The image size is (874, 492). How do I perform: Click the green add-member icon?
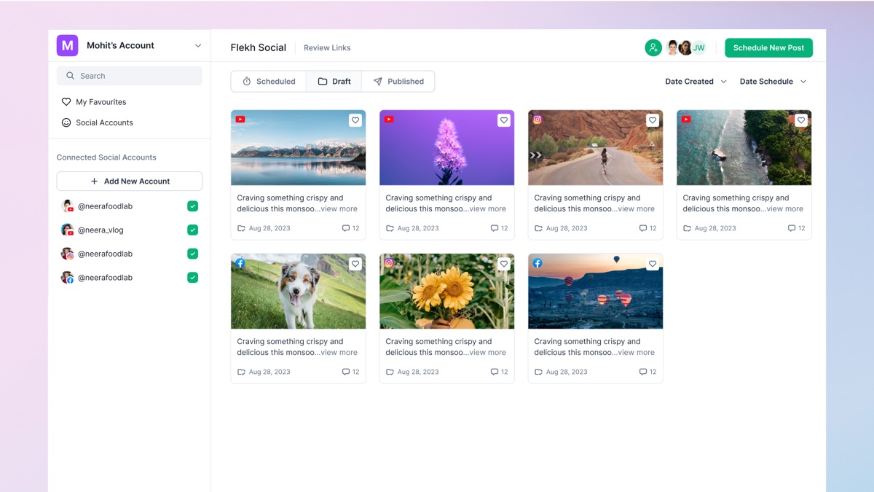[653, 47]
